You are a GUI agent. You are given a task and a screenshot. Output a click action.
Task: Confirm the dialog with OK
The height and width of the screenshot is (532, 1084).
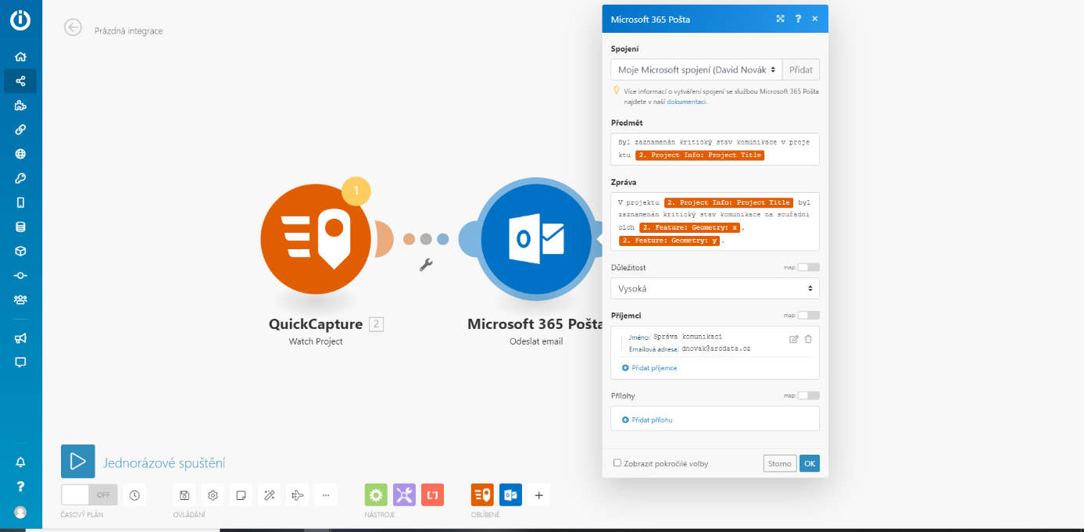810,463
